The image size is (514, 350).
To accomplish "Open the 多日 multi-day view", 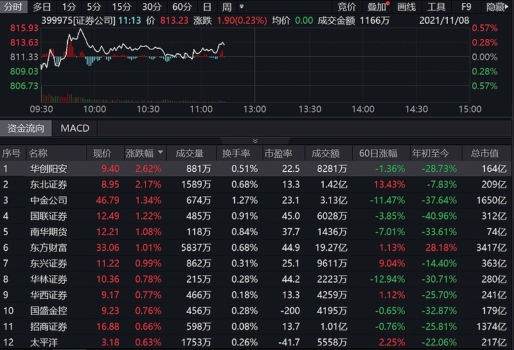I will pyautogui.click(x=42, y=6).
